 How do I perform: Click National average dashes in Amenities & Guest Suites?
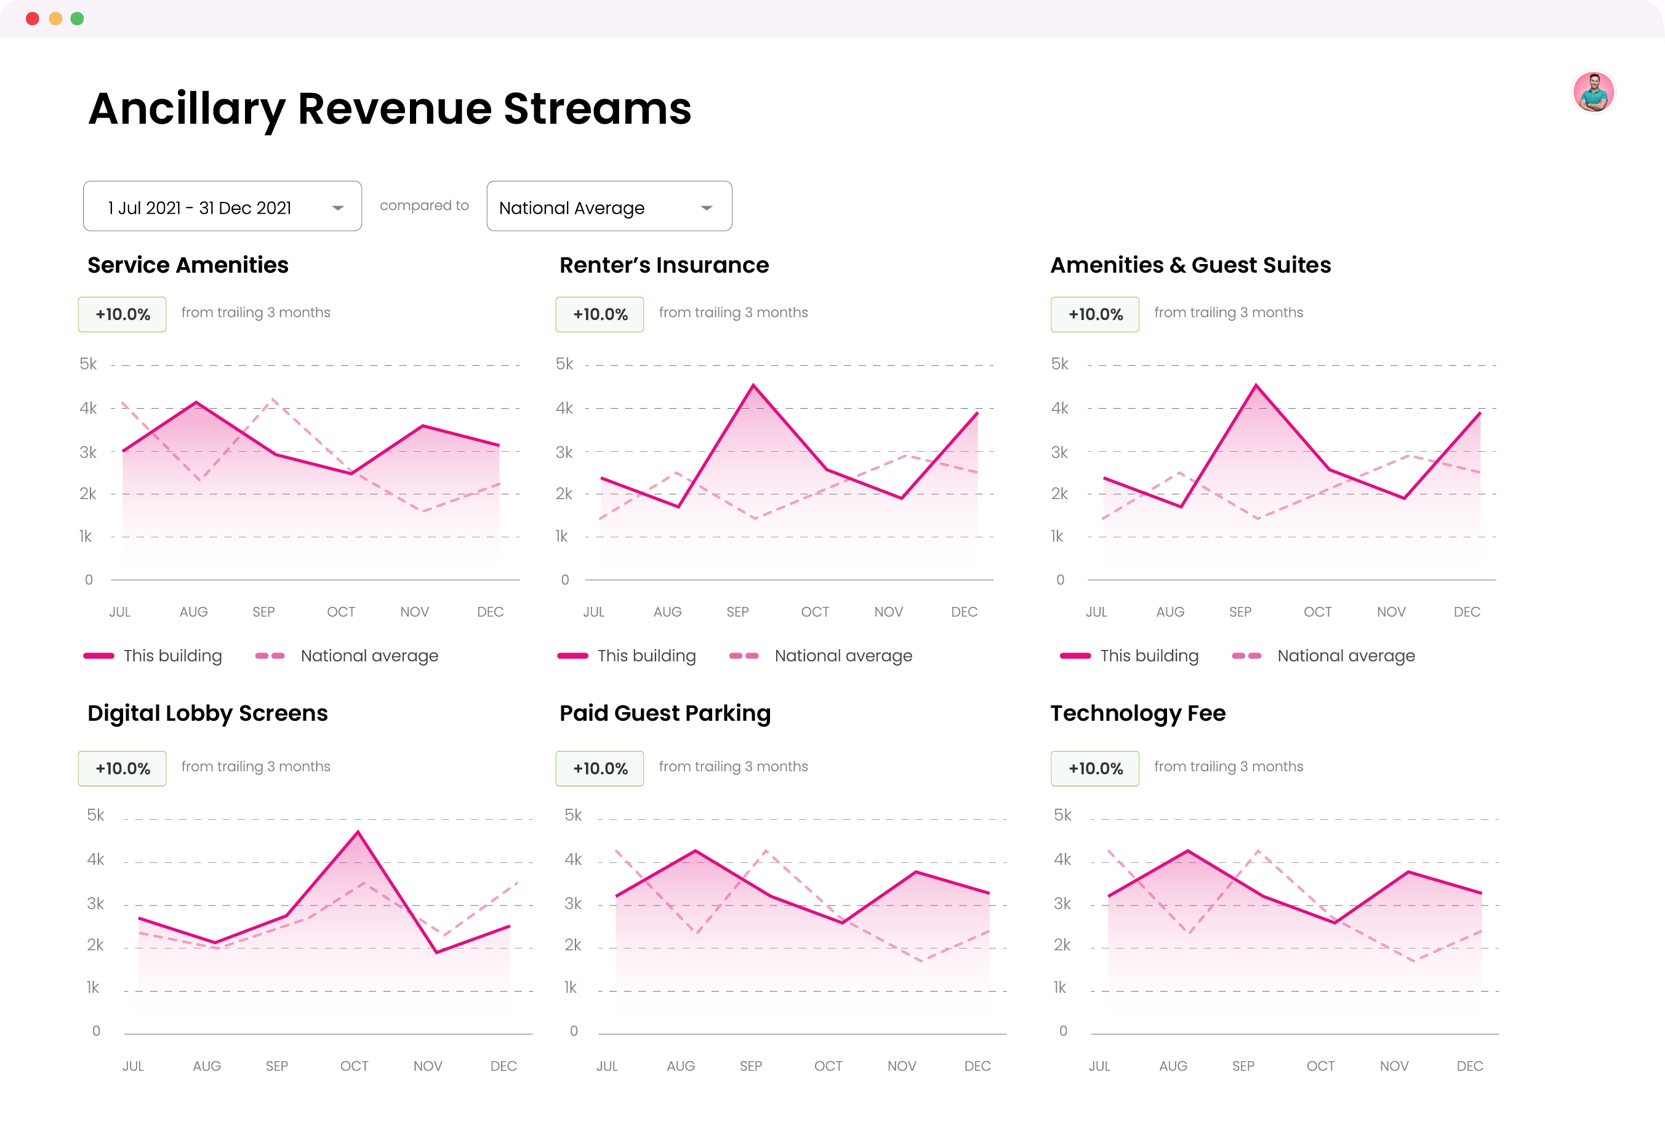pos(1246,656)
